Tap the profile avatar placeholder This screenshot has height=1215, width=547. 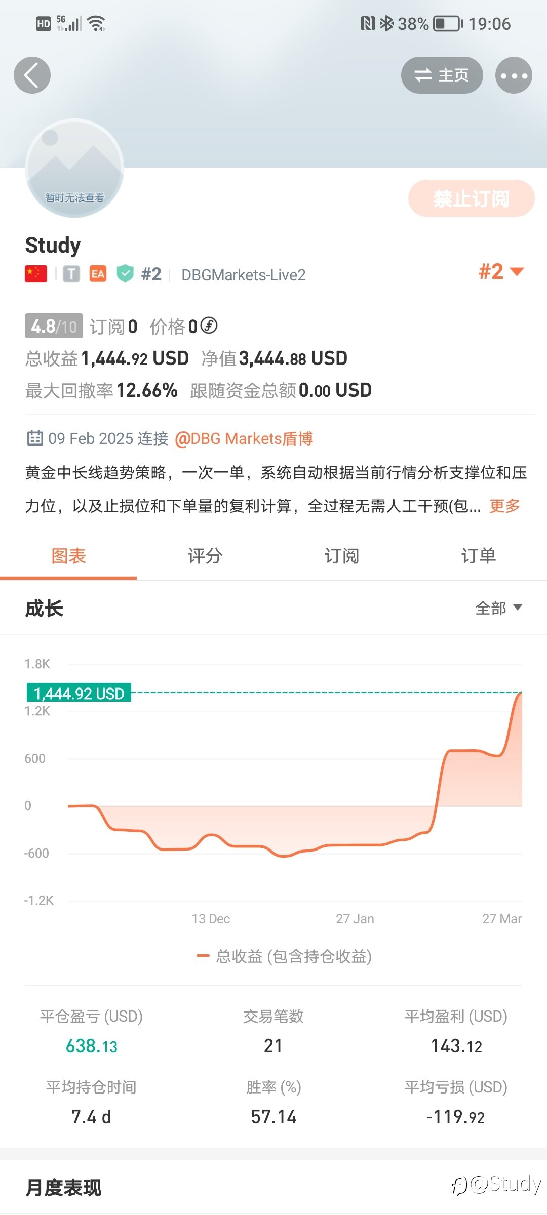pos(74,168)
